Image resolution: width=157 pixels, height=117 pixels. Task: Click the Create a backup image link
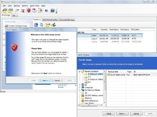coord(18,26)
